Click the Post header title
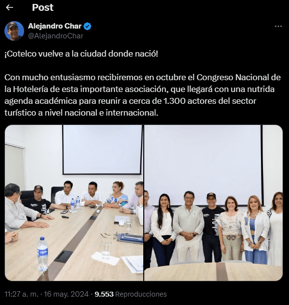 click(43, 7)
